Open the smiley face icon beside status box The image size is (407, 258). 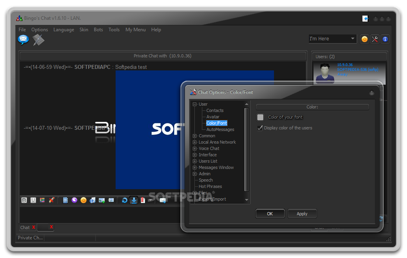[x=365, y=39]
